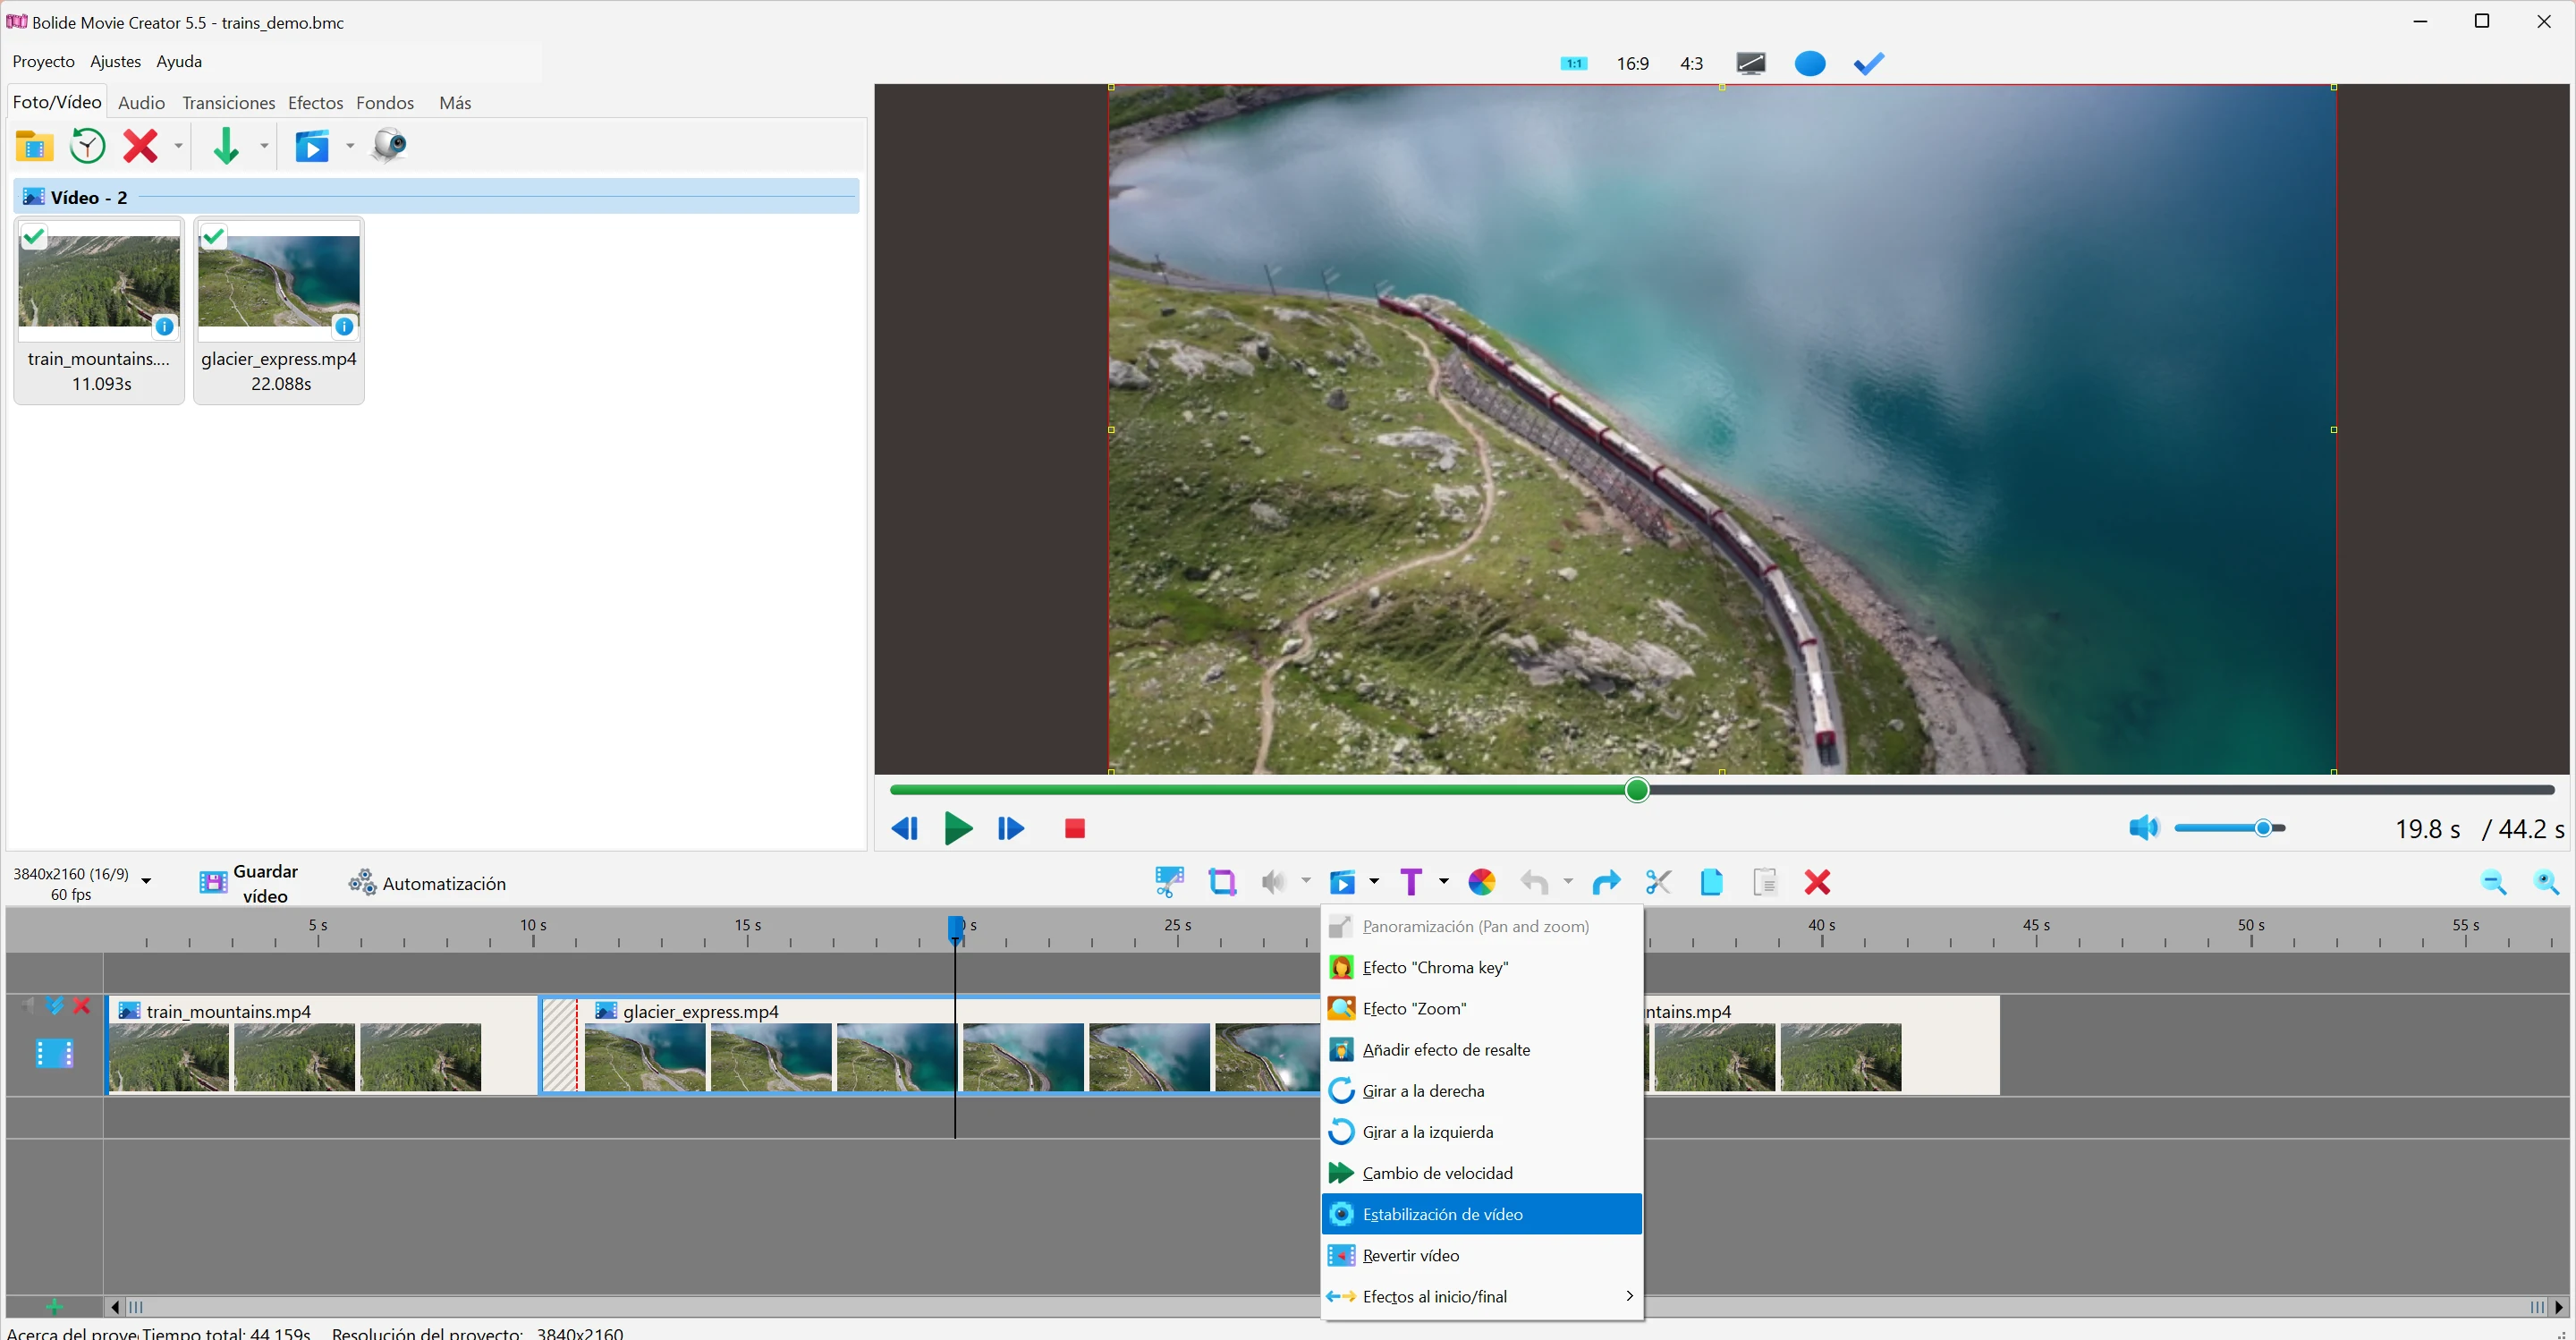Click the red X remove media icon
Viewport: 2576px width, 1340px height.
pyautogui.click(x=140, y=146)
